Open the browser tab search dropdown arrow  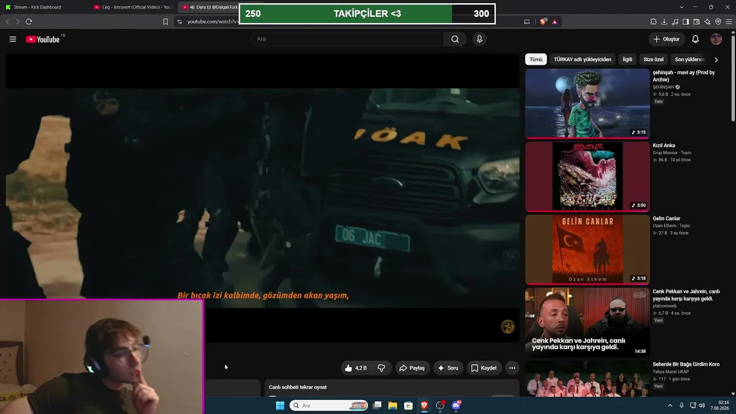[681, 7]
